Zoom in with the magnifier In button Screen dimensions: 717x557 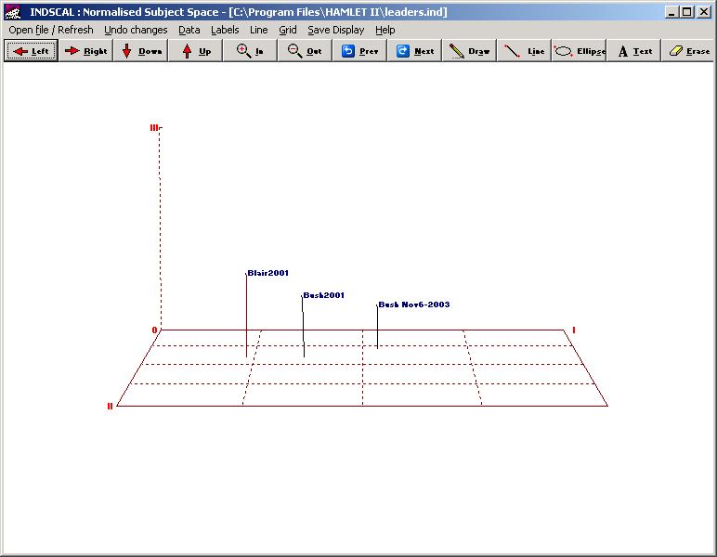(250, 51)
